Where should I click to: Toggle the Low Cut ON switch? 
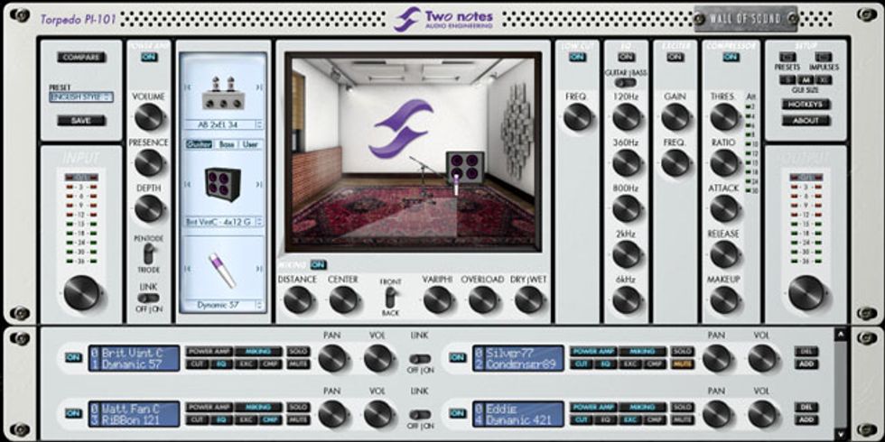pyautogui.click(x=577, y=57)
